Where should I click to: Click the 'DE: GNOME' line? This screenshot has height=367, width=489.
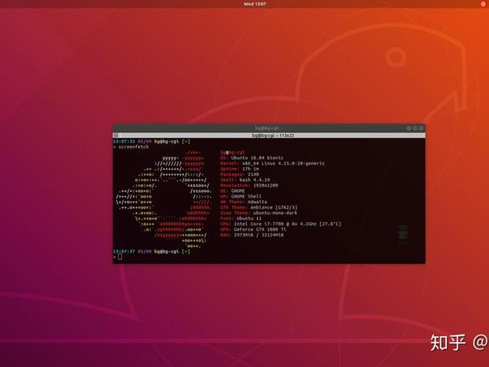[232, 191]
